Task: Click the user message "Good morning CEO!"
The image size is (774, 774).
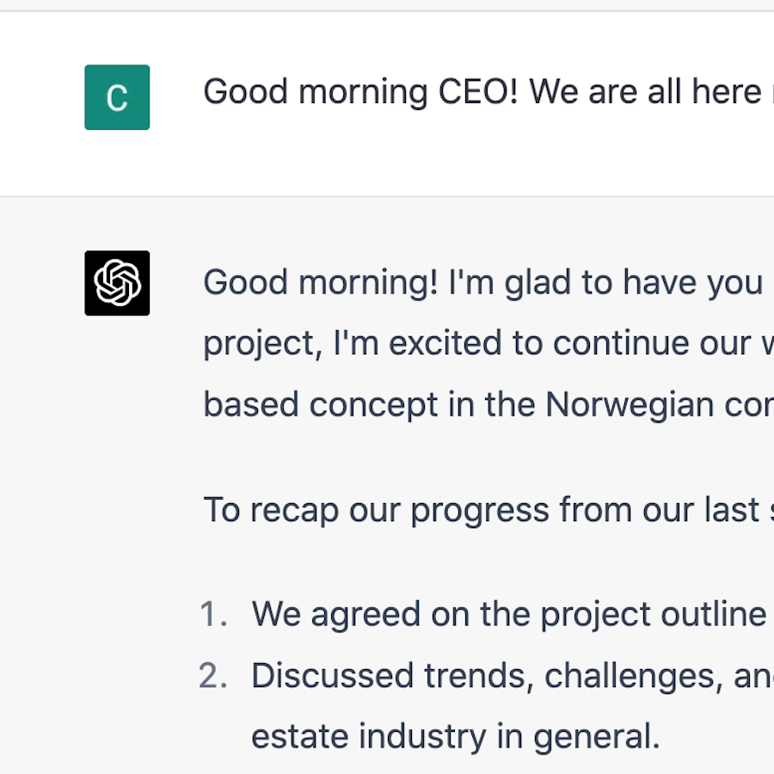Action: tap(482, 92)
